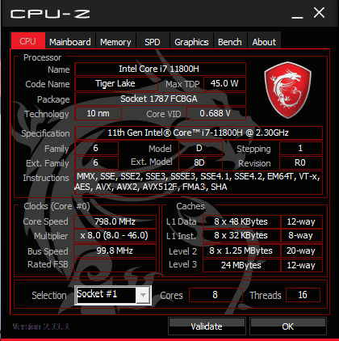This screenshot has height=341, width=339.
Task: Click the MSI dragon shield logo
Action: click(287, 90)
